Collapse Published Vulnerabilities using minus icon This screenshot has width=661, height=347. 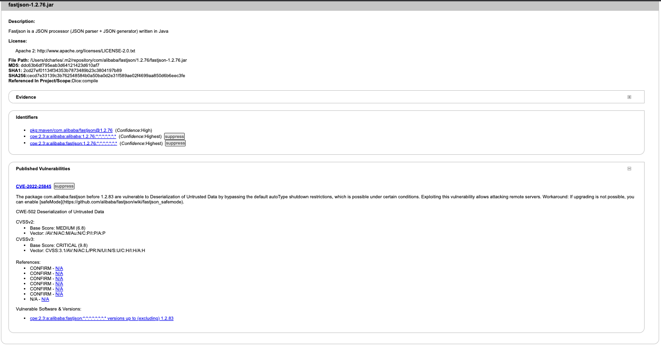tap(629, 169)
